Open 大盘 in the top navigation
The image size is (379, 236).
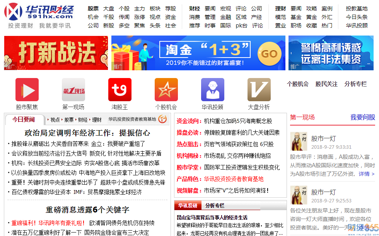[x=109, y=8]
